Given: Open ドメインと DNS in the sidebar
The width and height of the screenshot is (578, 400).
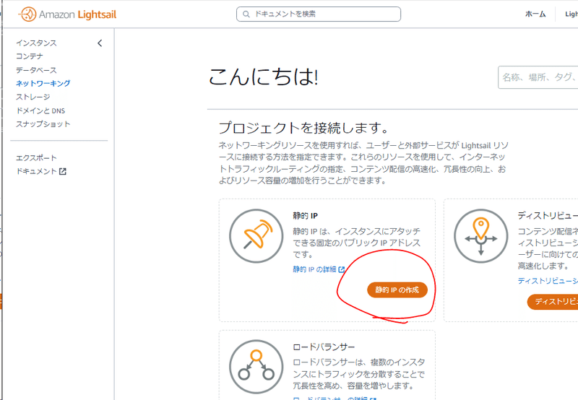Looking at the screenshot, I should (40, 110).
